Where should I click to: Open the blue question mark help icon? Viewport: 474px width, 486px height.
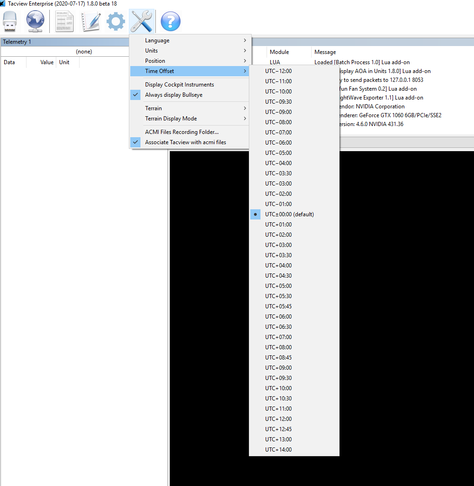[171, 21]
